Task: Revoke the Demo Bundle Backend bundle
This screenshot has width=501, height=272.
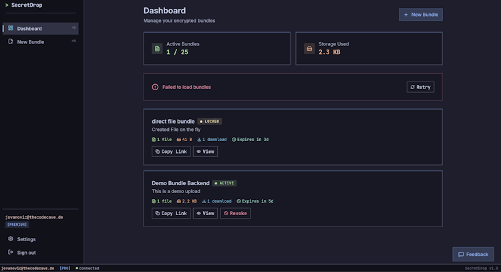Action: tap(235, 213)
